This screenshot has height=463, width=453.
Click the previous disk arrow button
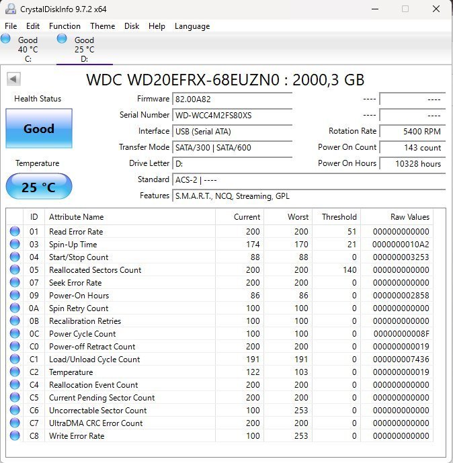pyautogui.click(x=13, y=79)
